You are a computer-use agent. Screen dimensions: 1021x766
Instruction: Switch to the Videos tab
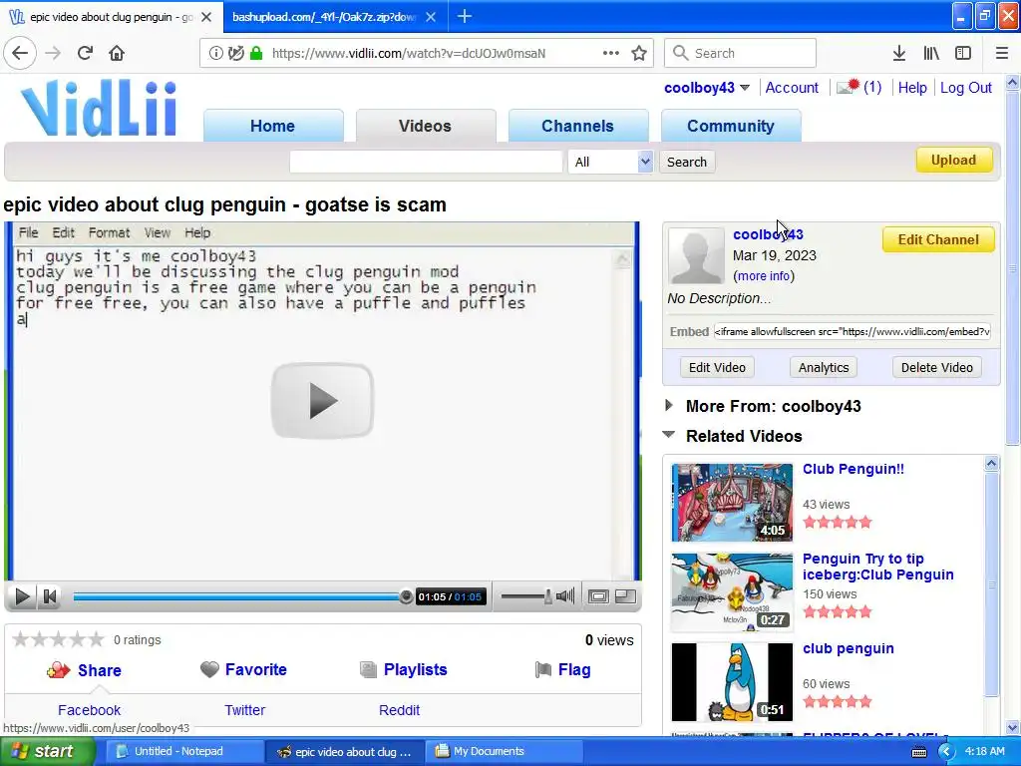[x=425, y=126]
